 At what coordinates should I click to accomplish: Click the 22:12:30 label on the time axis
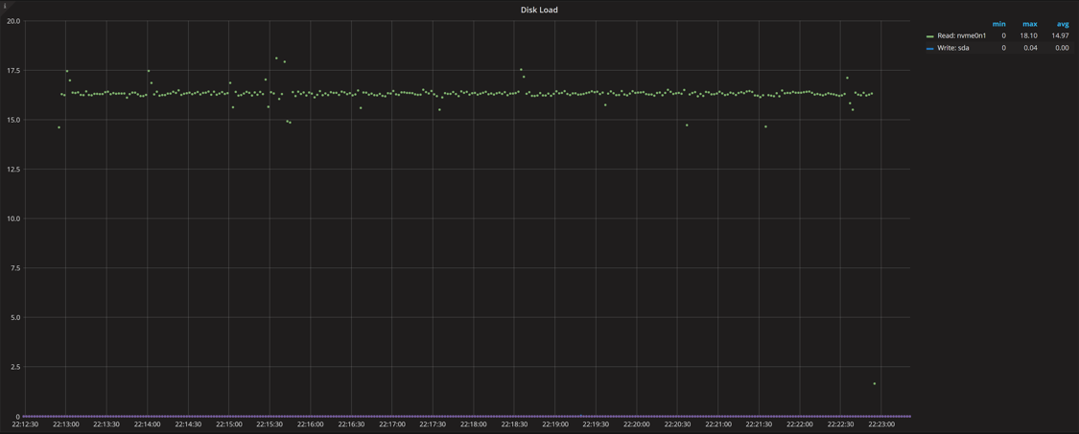click(25, 424)
